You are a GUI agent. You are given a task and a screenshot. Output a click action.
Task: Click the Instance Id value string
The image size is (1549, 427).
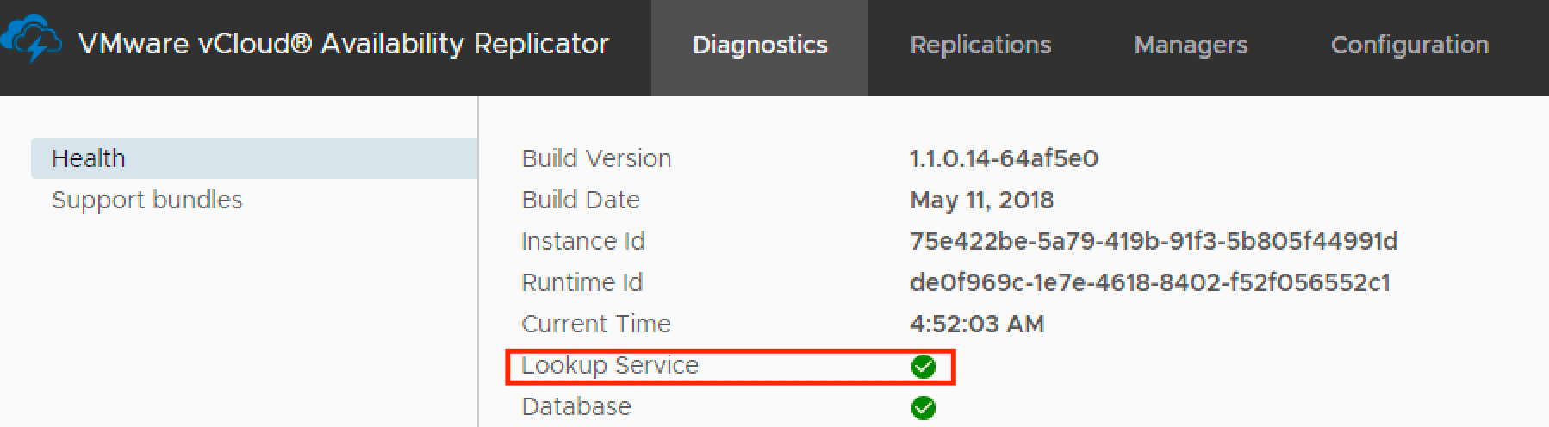[x=1154, y=241]
